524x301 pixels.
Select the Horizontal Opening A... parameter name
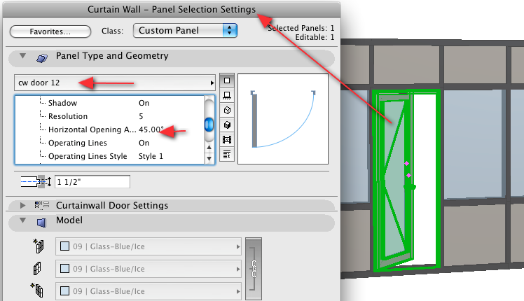coord(92,129)
